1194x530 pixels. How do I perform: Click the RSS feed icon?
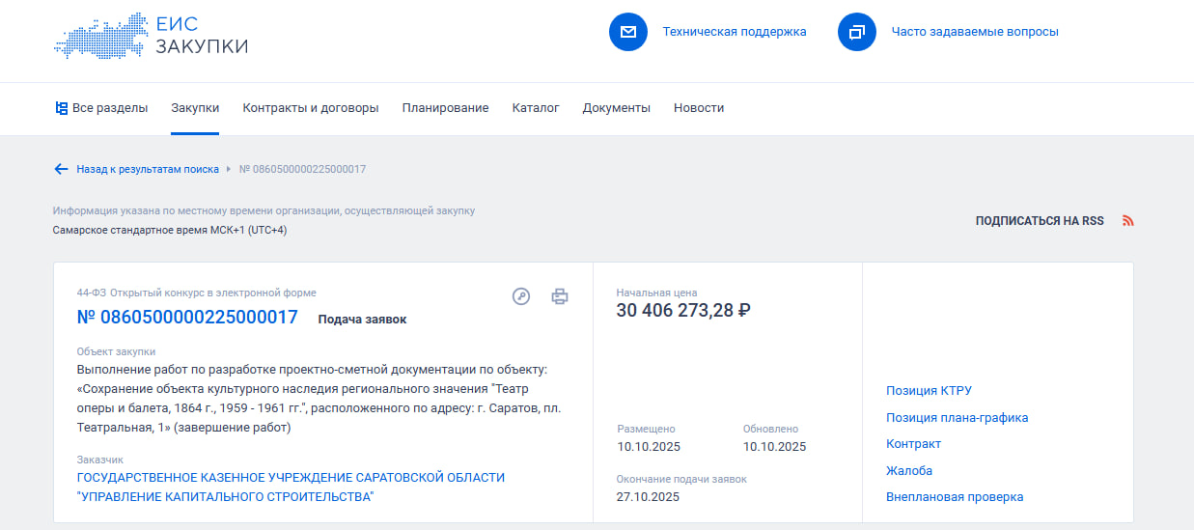tap(1127, 221)
